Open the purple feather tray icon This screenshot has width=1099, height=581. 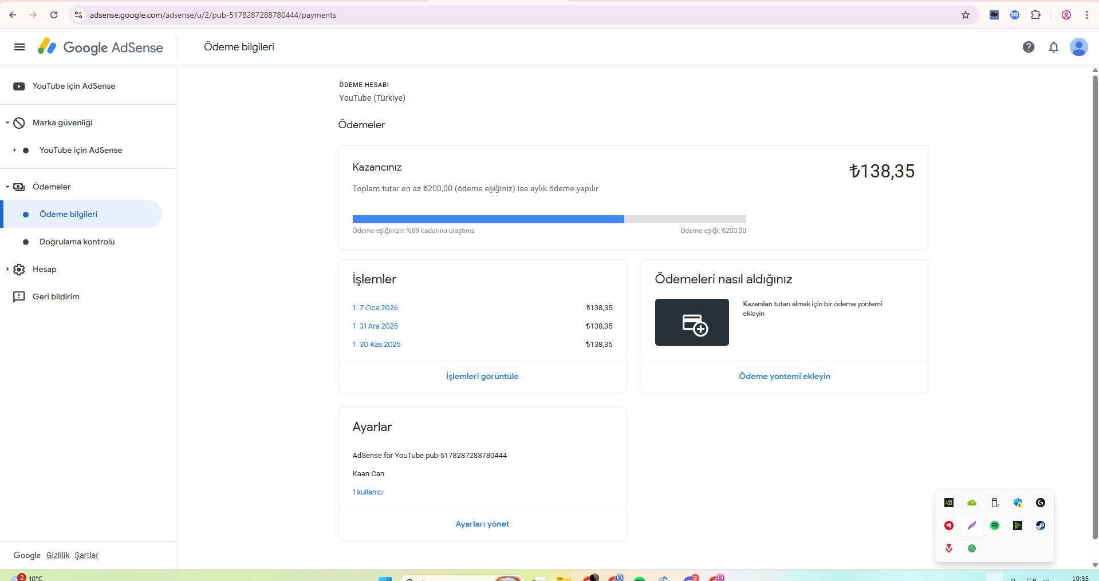point(972,525)
